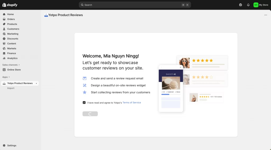This screenshot has width=271, height=150.
Task: Click the Smoothie phone mockup image
Action: pyautogui.click(x=171, y=89)
